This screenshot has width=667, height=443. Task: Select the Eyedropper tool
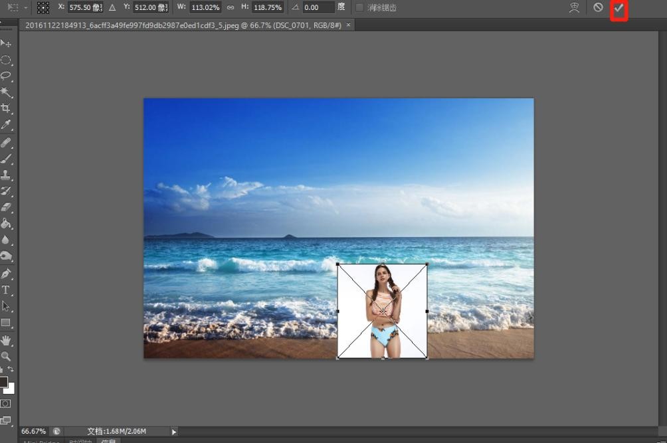coord(6,125)
